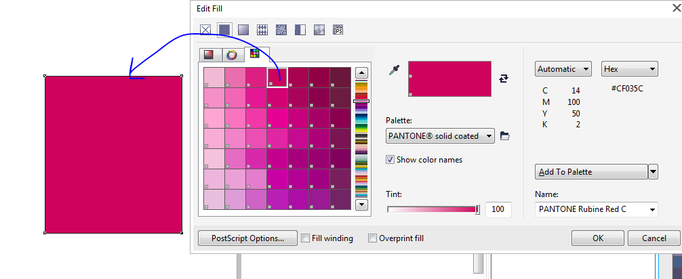Choose the PostScript Fill icon
Viewport: 682px width, 279px height.
[338, 30]
